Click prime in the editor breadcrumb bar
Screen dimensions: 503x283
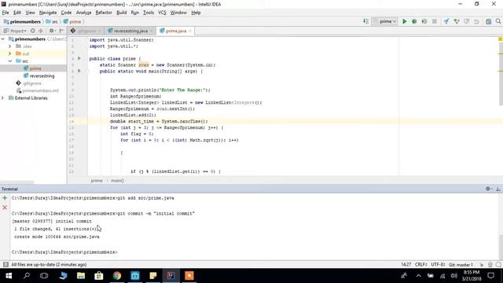click(97, 181)
